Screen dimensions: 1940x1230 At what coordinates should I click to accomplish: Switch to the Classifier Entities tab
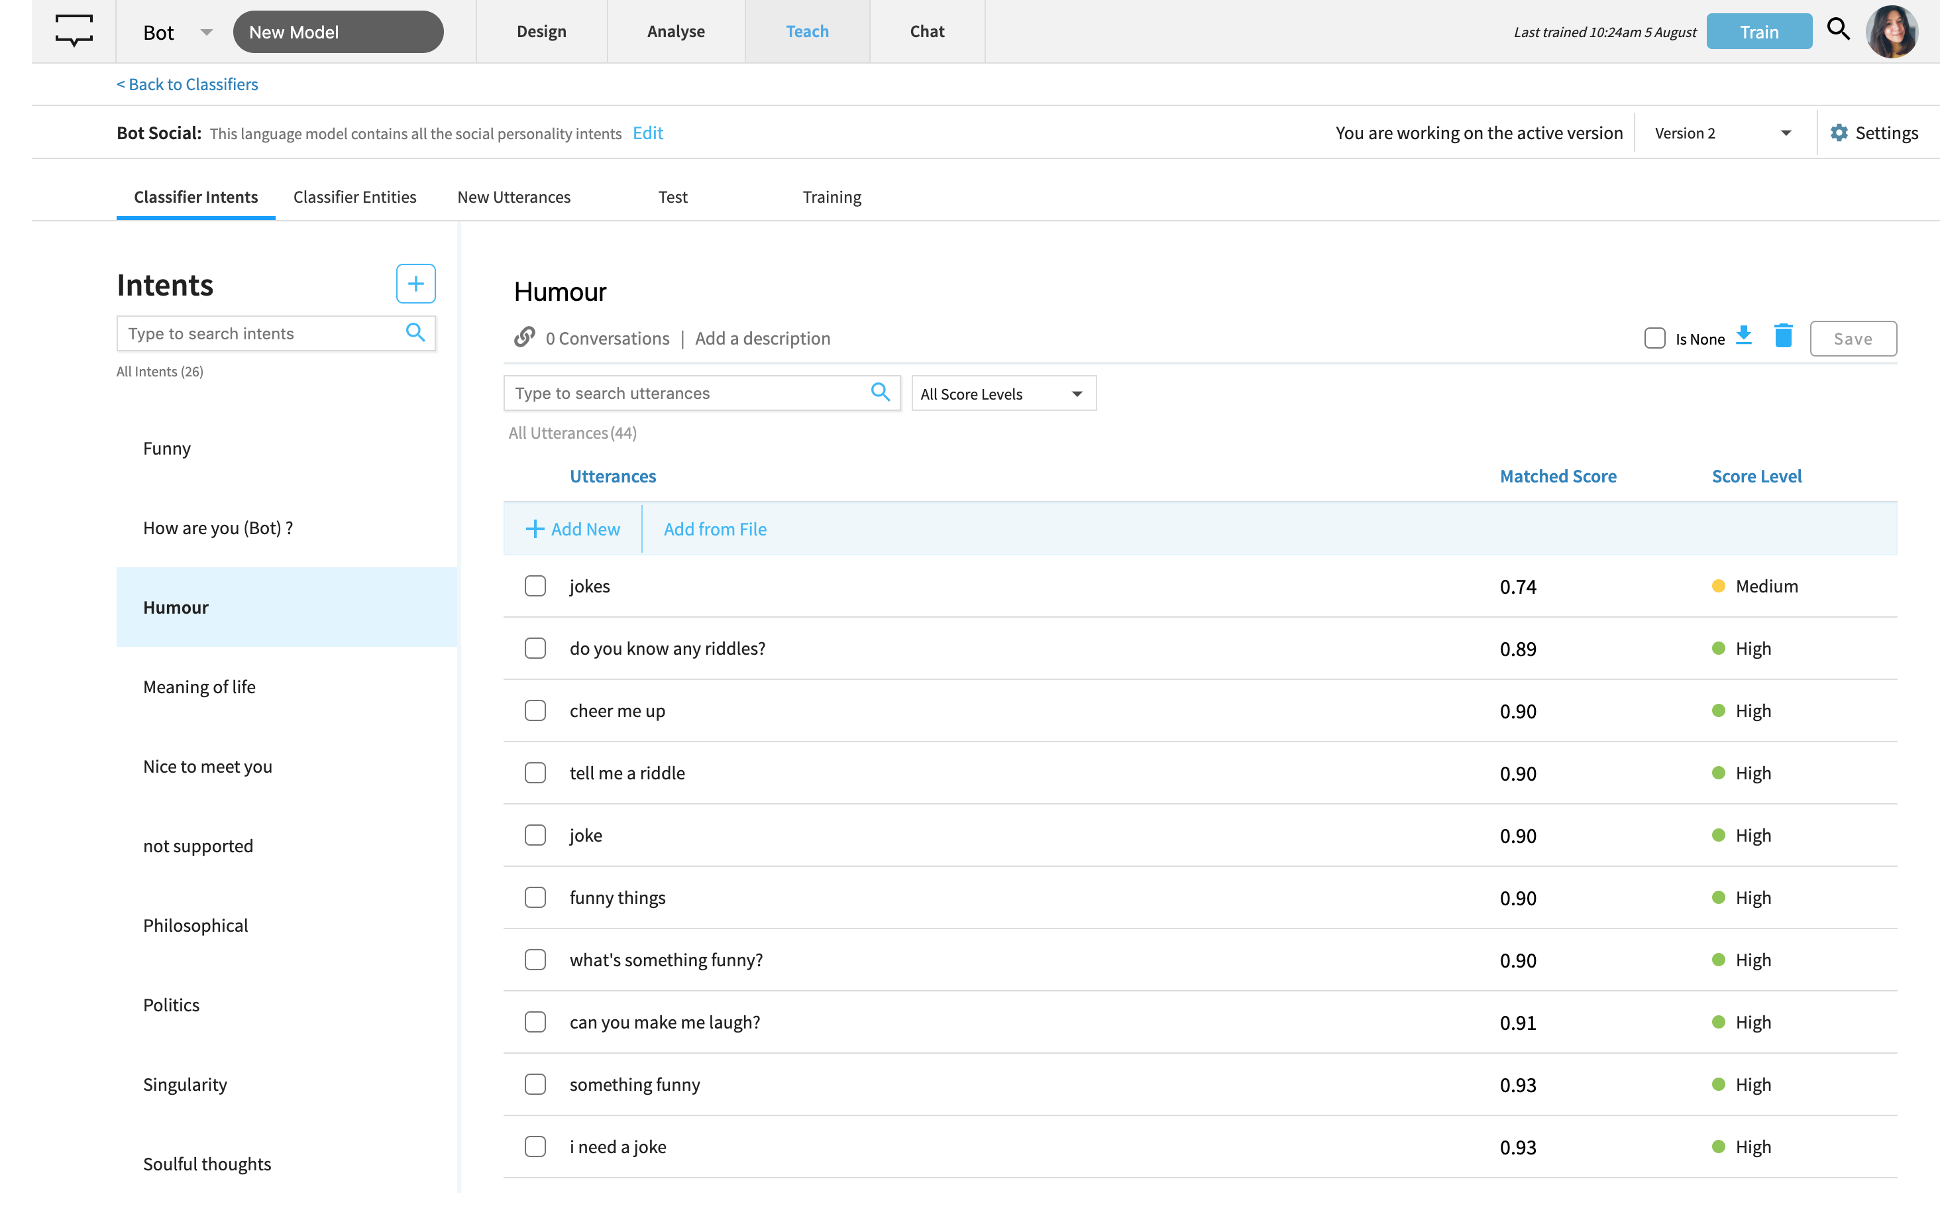click(x=354, y=197)
